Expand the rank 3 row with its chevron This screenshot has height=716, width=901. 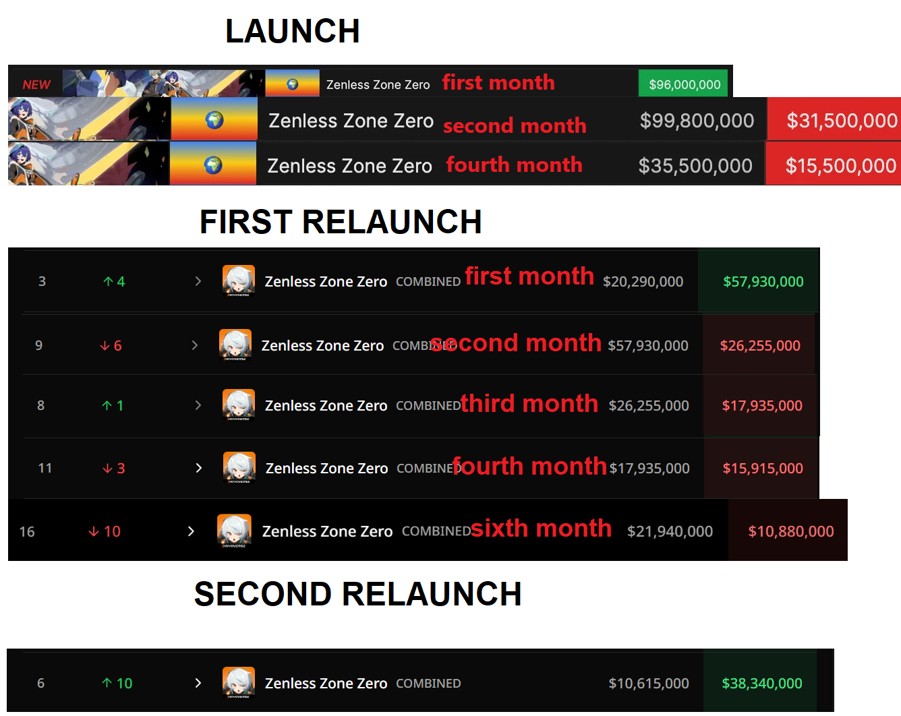198,281
